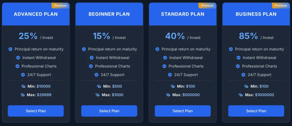Screen dimensions: 292x126
Task: Select Plan under Advanced Plan
Action: (x=36, y=111)
